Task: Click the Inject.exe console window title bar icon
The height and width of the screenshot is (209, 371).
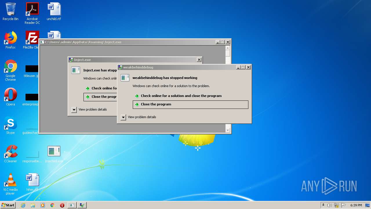Action: (x=42, y=42)
